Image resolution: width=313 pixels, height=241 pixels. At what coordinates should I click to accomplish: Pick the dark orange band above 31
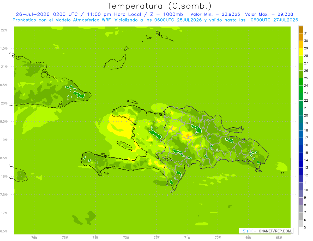point(301,30)
